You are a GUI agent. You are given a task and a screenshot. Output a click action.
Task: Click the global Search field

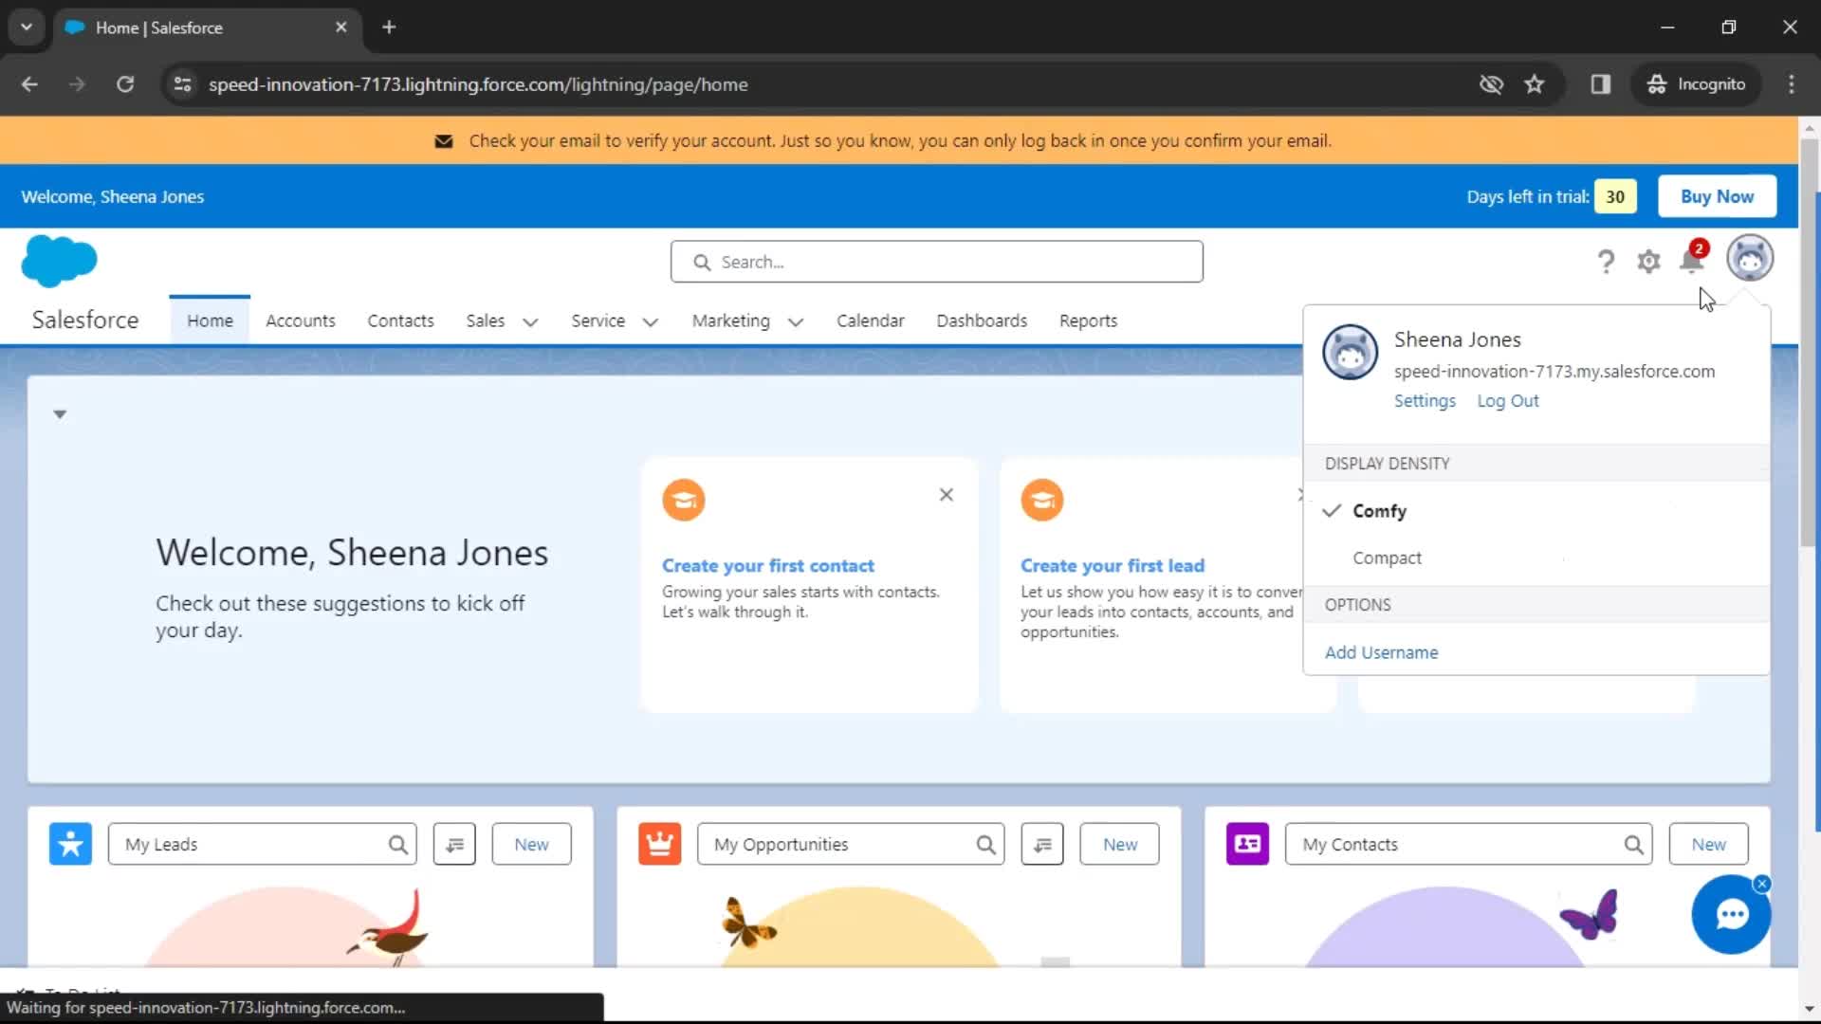[x=936, y=262]
